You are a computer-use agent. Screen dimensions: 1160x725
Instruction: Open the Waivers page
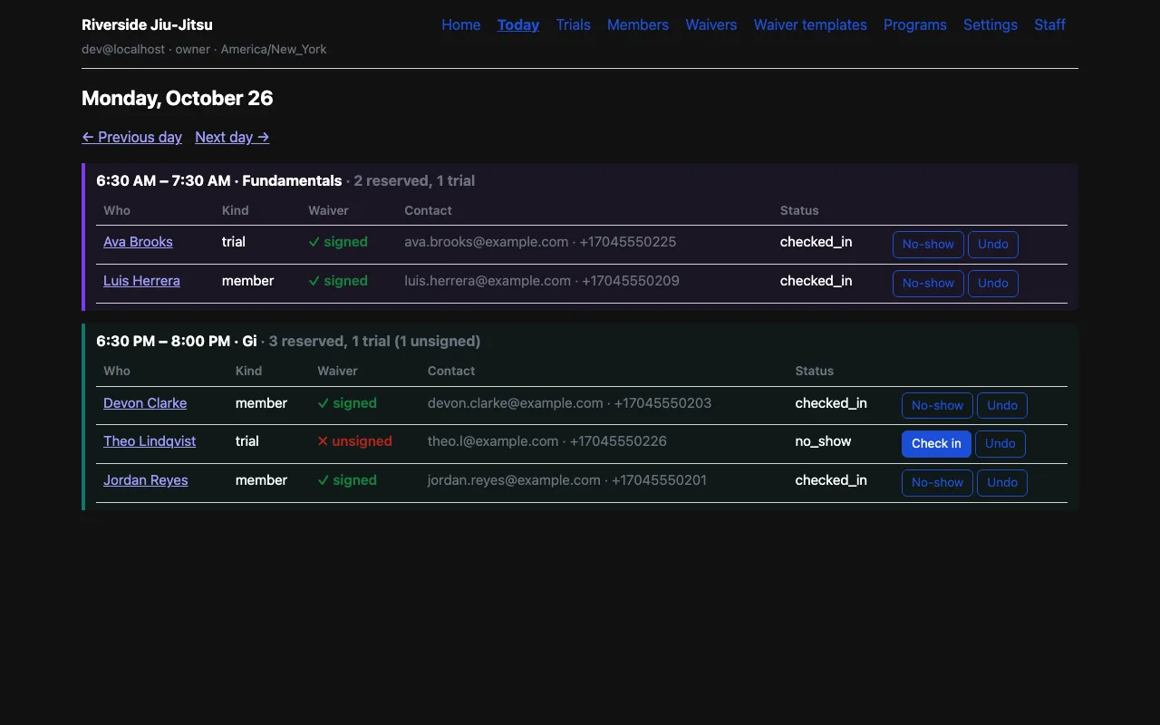pos(711,24)
